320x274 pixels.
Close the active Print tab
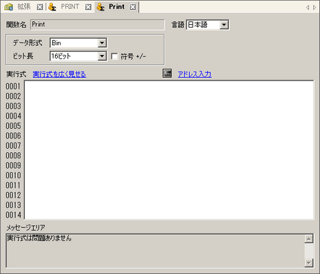(133, 7)
